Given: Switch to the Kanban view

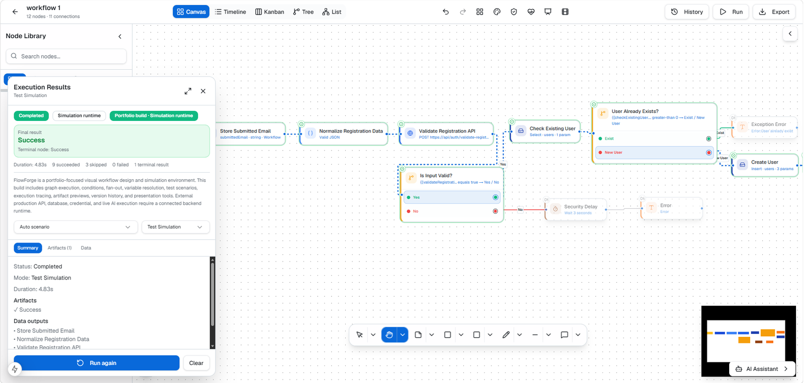Looking at the screenshot, I should (270, 12).
